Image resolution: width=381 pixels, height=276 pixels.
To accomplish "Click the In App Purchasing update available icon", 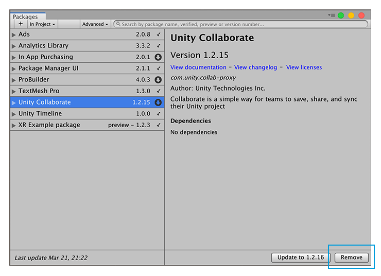I will pos(158,57).
